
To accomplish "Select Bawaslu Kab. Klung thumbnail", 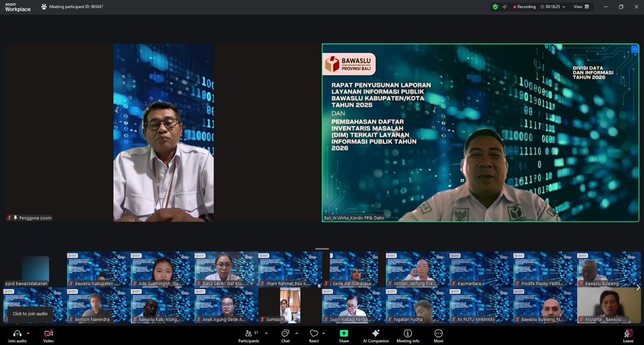I will [x=162, y=305].
